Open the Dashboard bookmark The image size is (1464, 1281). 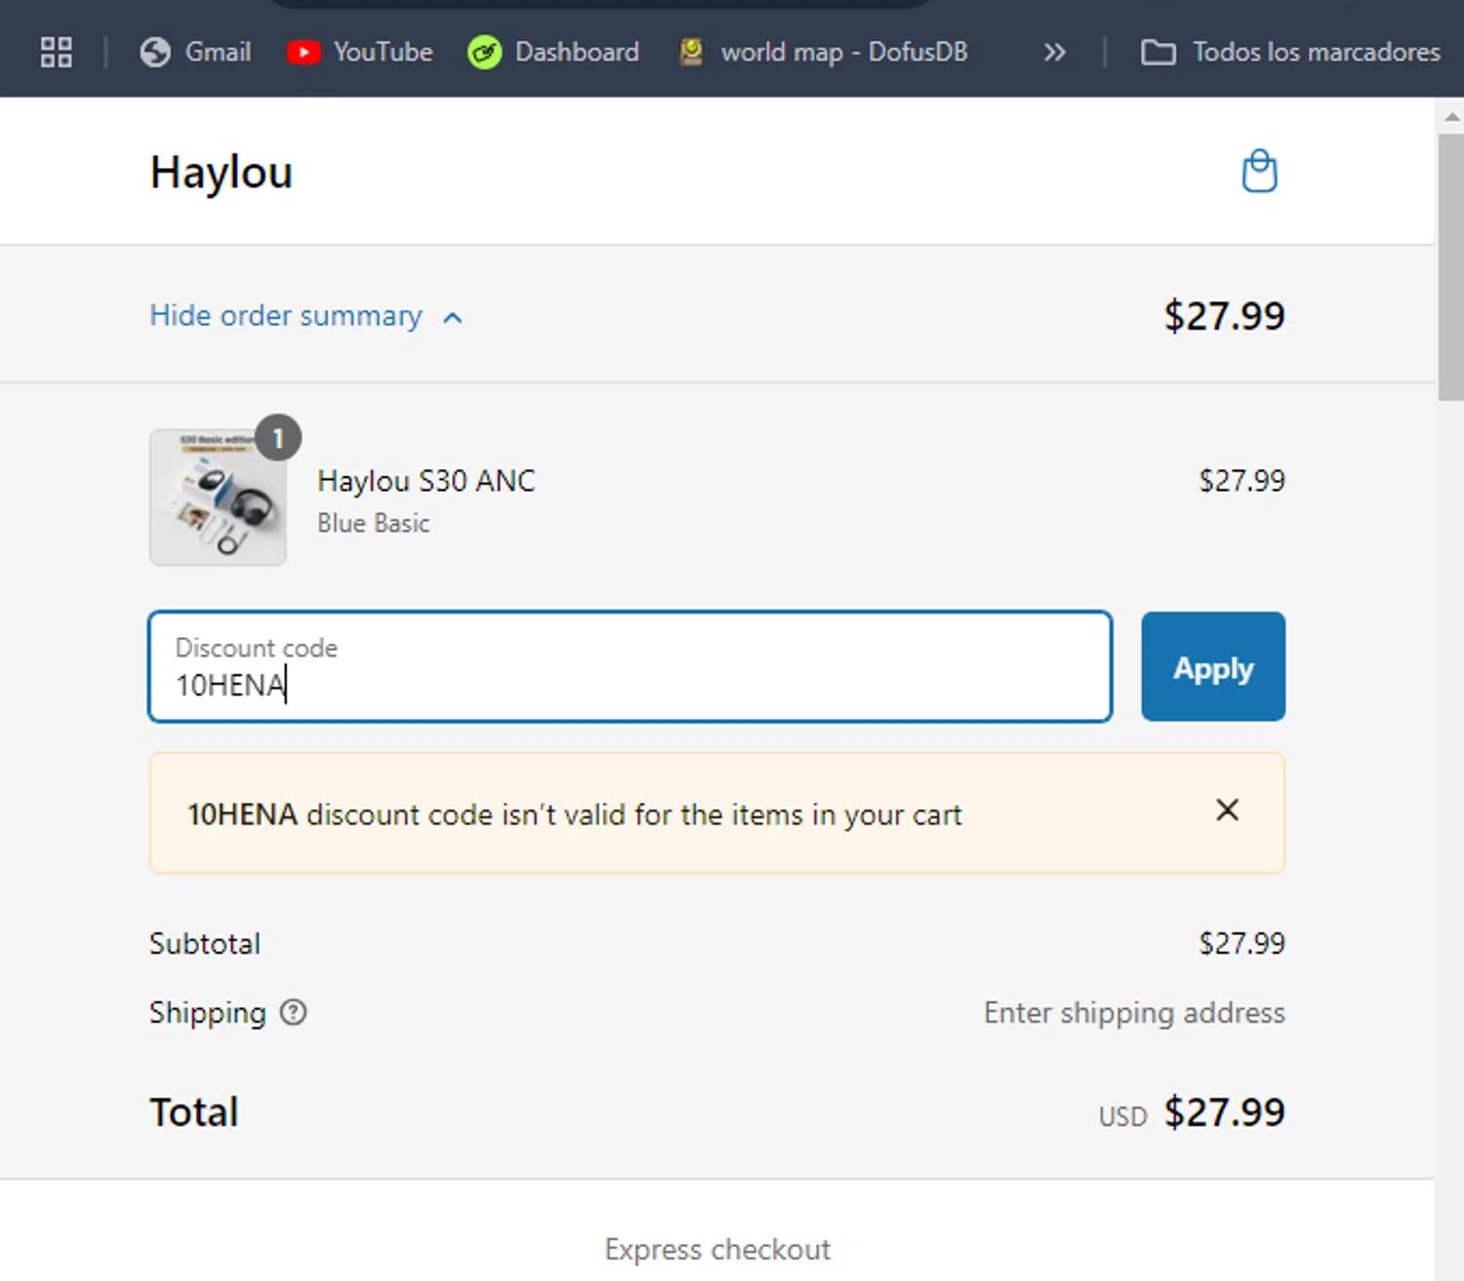[553, 52]
